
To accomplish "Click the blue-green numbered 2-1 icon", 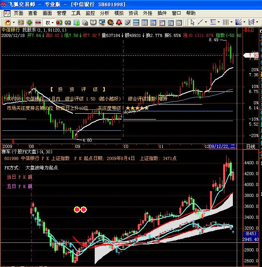I will (76, 23).
